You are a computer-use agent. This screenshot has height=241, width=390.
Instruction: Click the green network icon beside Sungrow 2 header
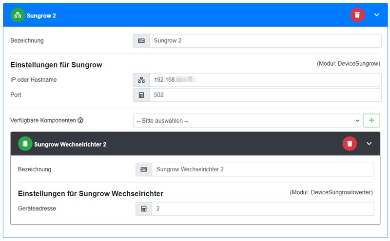[18, 15]
